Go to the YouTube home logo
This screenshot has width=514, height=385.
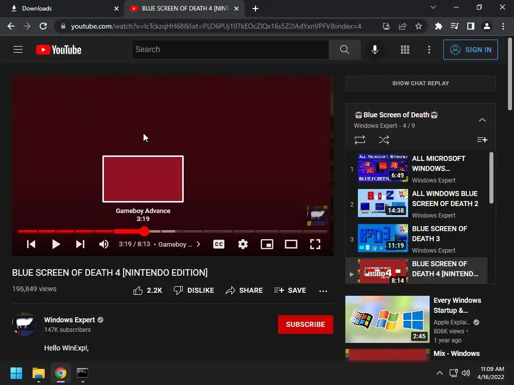59,50
